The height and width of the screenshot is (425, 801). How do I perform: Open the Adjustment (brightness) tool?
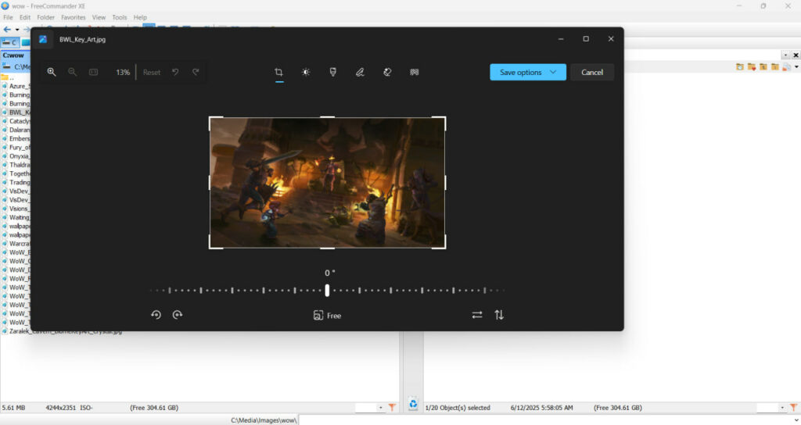click(x=306, y=73)
